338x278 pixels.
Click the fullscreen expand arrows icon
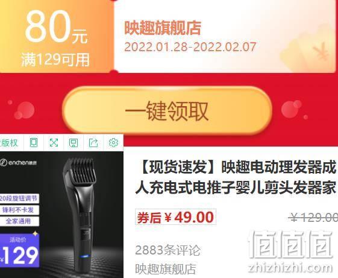[x=54, y=143]
